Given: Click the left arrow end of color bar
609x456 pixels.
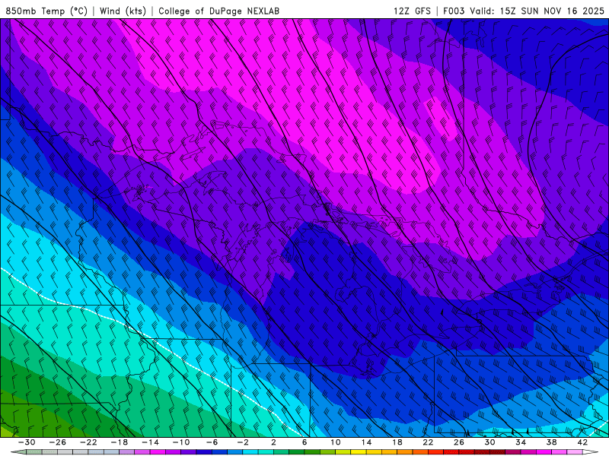Looking at the screenshot, I should [x=18, y=452].
